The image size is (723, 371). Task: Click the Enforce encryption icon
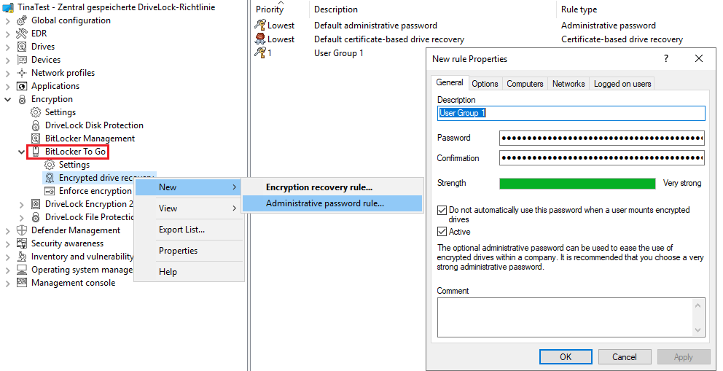[50, 191]
